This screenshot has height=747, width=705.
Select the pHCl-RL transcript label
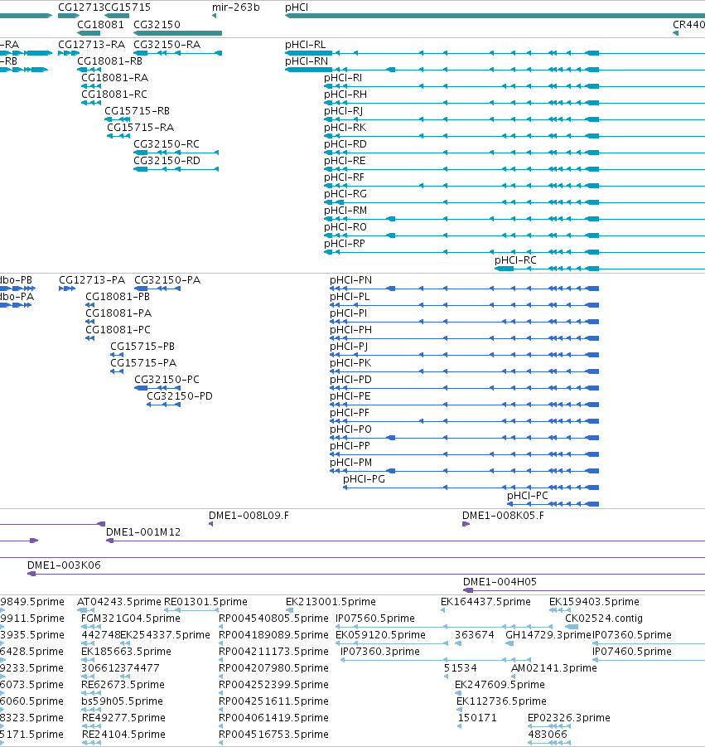click(306, 45)
